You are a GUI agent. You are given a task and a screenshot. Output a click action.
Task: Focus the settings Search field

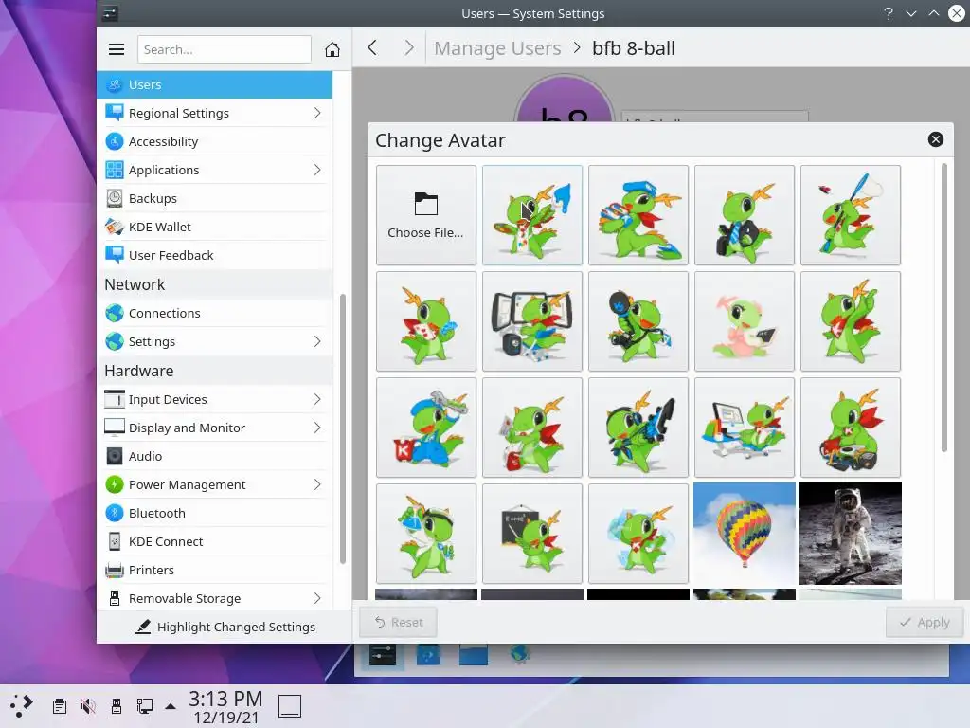[x=224, y=49]
